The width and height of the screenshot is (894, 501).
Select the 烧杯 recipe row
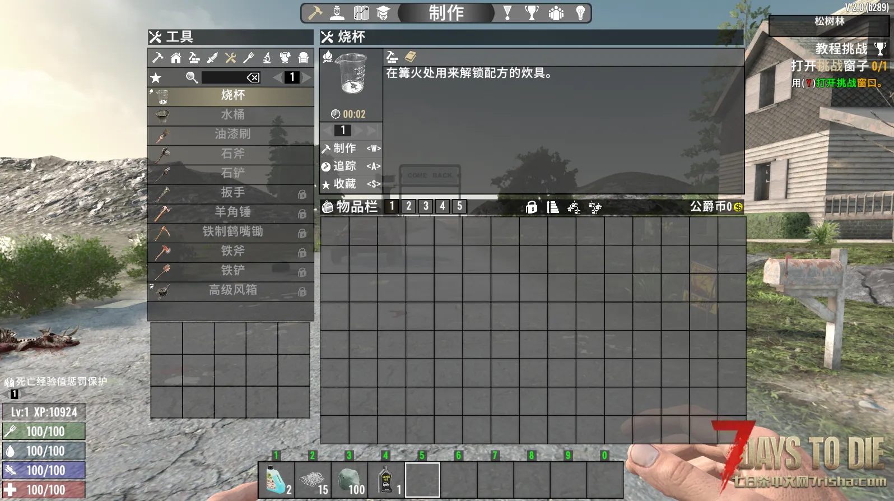[x=230, y=95]
